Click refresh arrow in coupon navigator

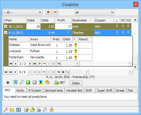tap(58, 72)
